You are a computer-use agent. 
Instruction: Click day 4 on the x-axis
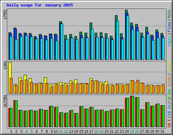(x=26, y=131)
